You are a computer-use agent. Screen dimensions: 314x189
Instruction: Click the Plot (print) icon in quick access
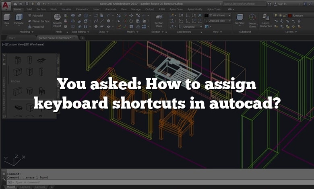[x=39, y=4]
